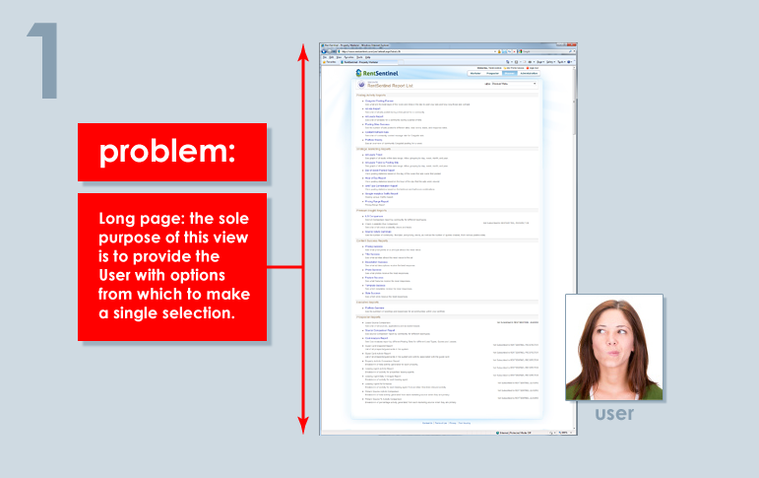Expand the browser Tools command bar dropdown
This screenshot has height=478, width=759.
tap(562, 63)
